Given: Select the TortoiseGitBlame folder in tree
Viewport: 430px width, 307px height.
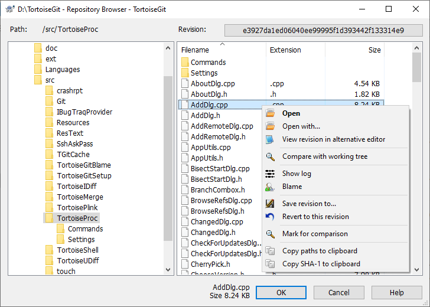Looking at the screenshot, I should (83, 165).
